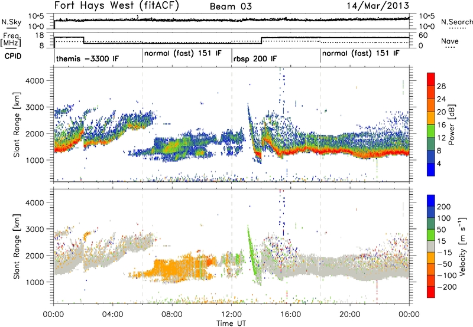This screenshot has width=473, height=327.
Task: Click the green 12 dB power color band
Action: pos(431,131)
